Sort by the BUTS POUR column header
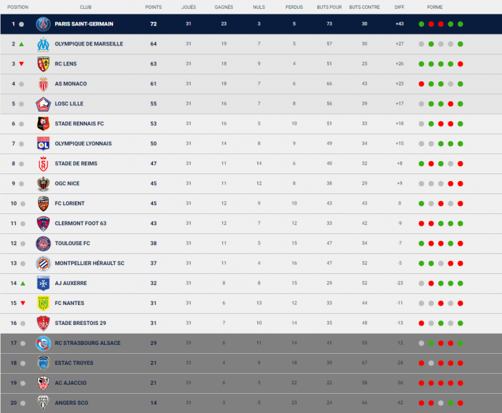 pyautogui.click(x=329, y=7)
